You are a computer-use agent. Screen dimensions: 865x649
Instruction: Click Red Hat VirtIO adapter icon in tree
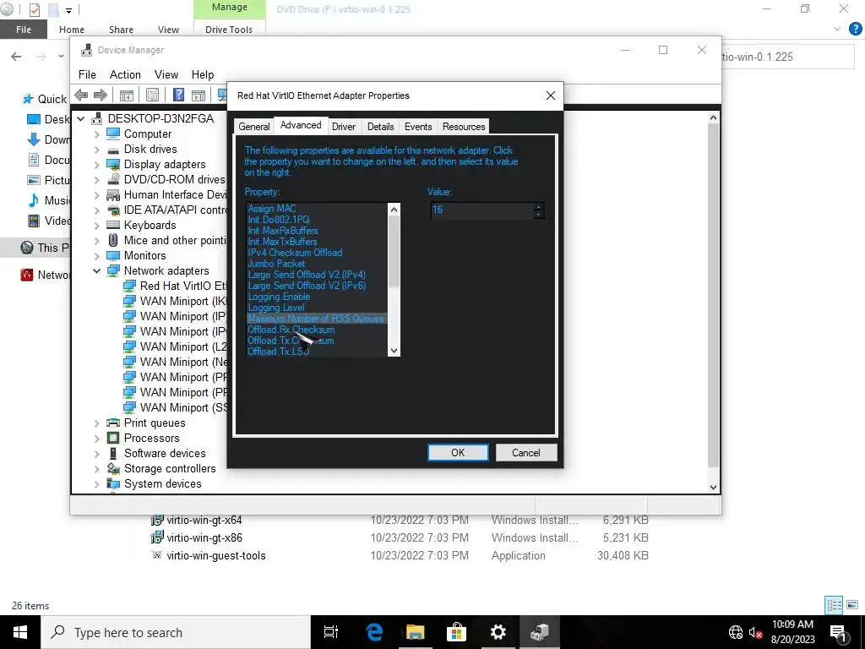[x=129, y=286]
